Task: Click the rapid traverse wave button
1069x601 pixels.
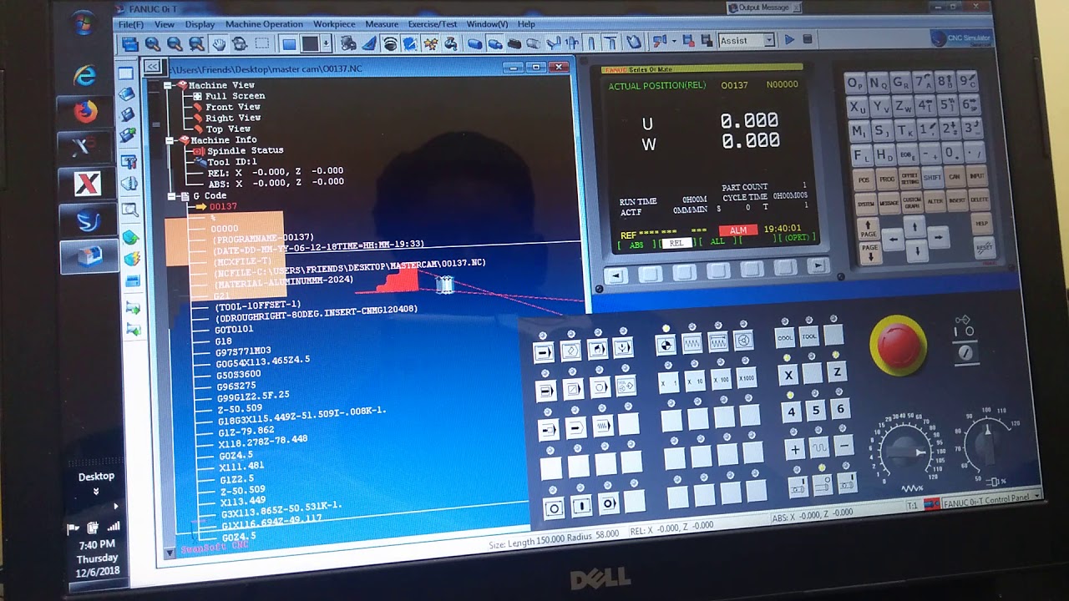Action: pos(820,447)
